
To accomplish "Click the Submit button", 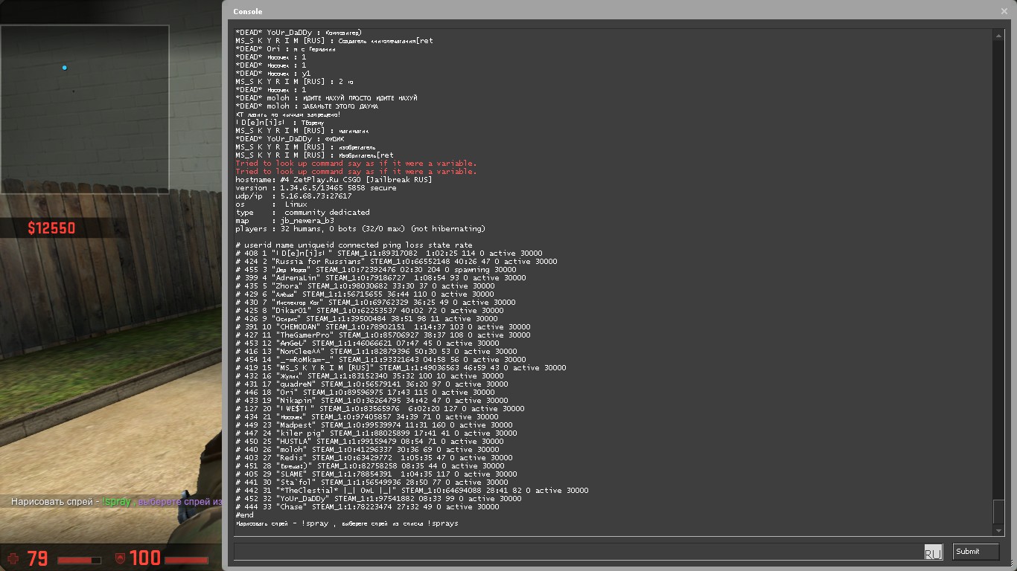I will tap(975, 552).
